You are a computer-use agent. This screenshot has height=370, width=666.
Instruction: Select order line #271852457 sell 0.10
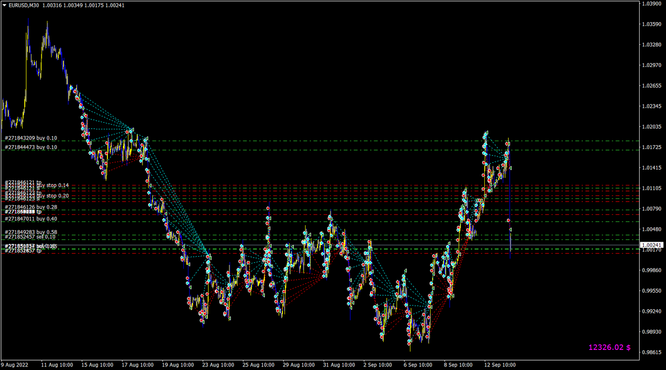coord(30,237)
